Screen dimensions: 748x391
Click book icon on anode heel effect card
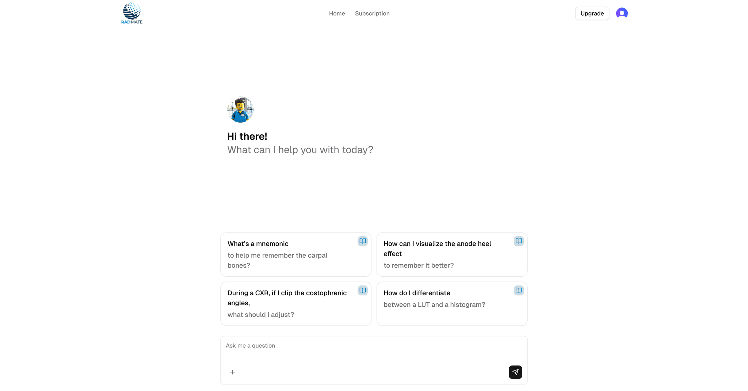tap(519, 241)
